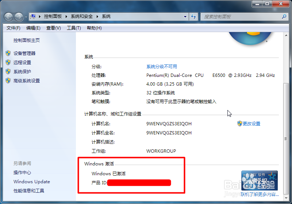Click 控制面板 breadcrumb in address bar
Viewport: 292px width, 204px height.
pyautogui.click(x=53, y=16)
